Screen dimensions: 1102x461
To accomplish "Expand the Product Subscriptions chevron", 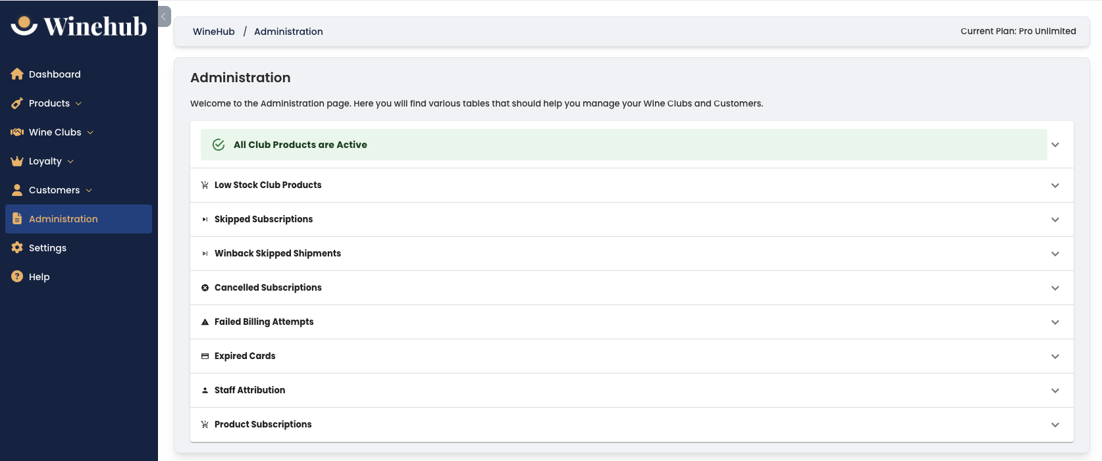I will pyautogui.click(x=1055, y=425).
